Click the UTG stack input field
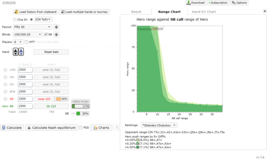This screenshot has width=267, height=162. click(x=25, y=70)
